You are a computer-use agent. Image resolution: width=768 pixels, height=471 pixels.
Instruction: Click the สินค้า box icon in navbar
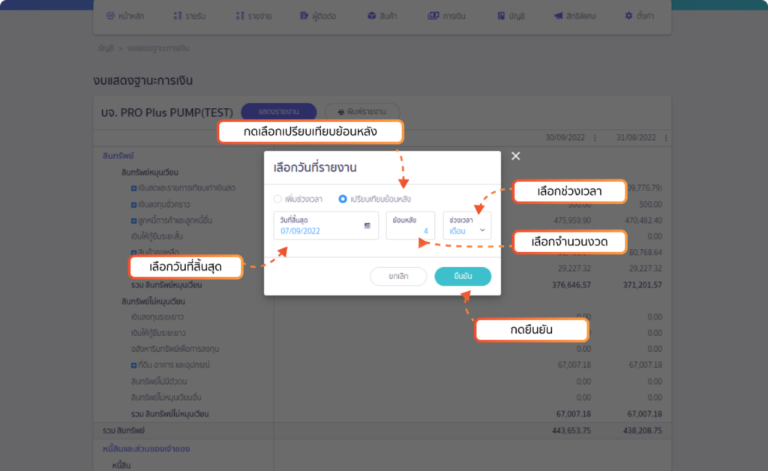pyautogui.click(x=372, y=16)
